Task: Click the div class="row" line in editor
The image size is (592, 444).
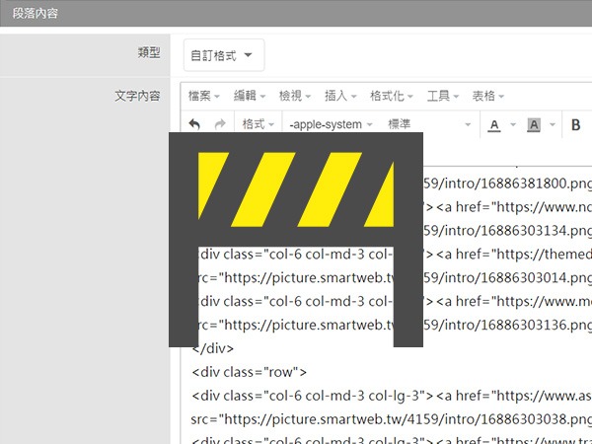Action: [250, 372]
